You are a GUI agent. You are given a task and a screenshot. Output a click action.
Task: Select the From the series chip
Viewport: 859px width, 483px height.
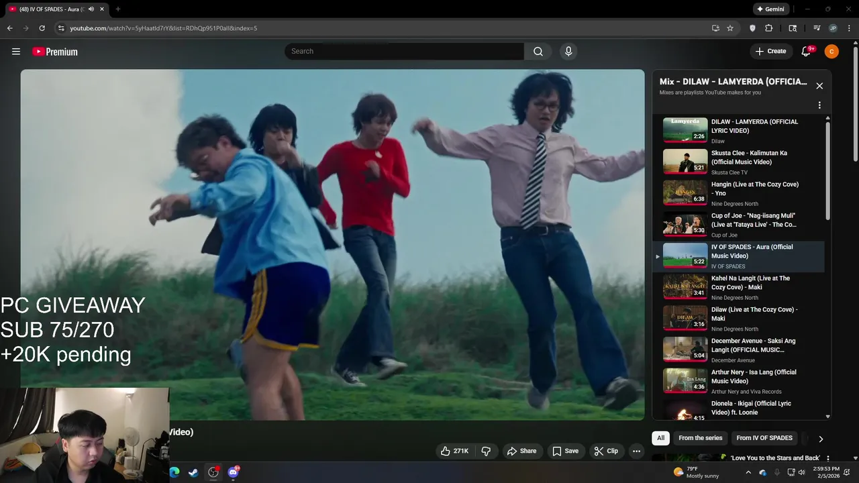701,438
